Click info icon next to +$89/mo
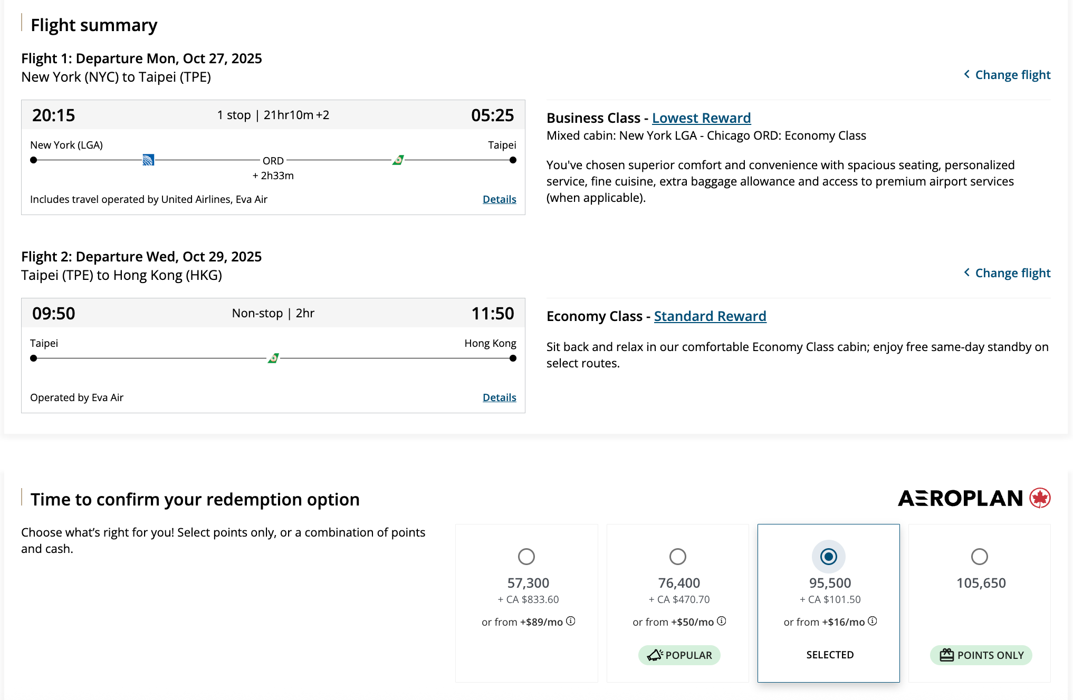 coord(570,621)
